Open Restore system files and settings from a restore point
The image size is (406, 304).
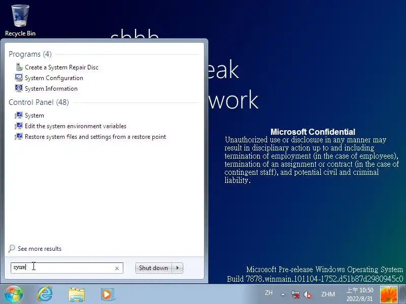coord(95,136)
